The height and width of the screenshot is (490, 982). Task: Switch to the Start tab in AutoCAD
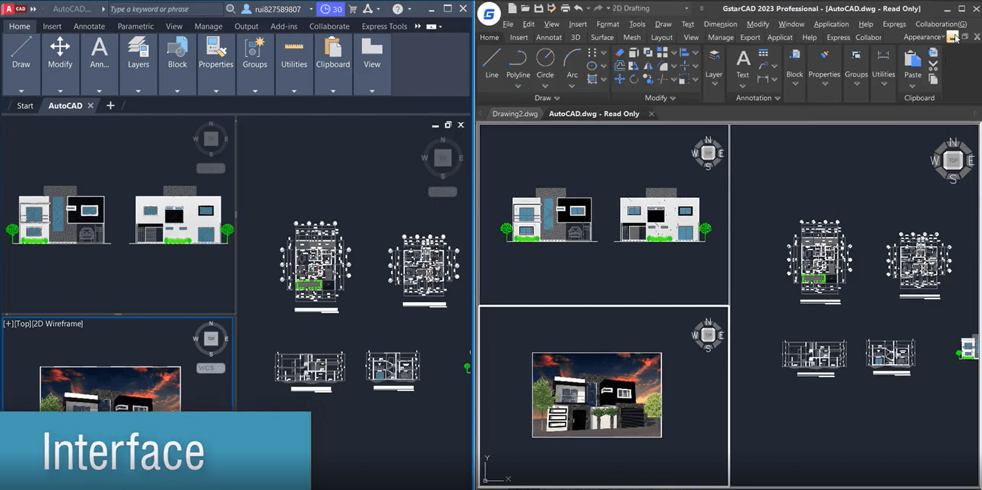[25, 106]
